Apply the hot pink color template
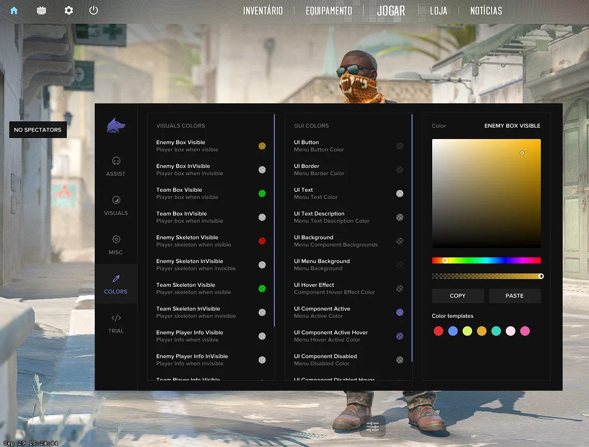 point(525,331)
